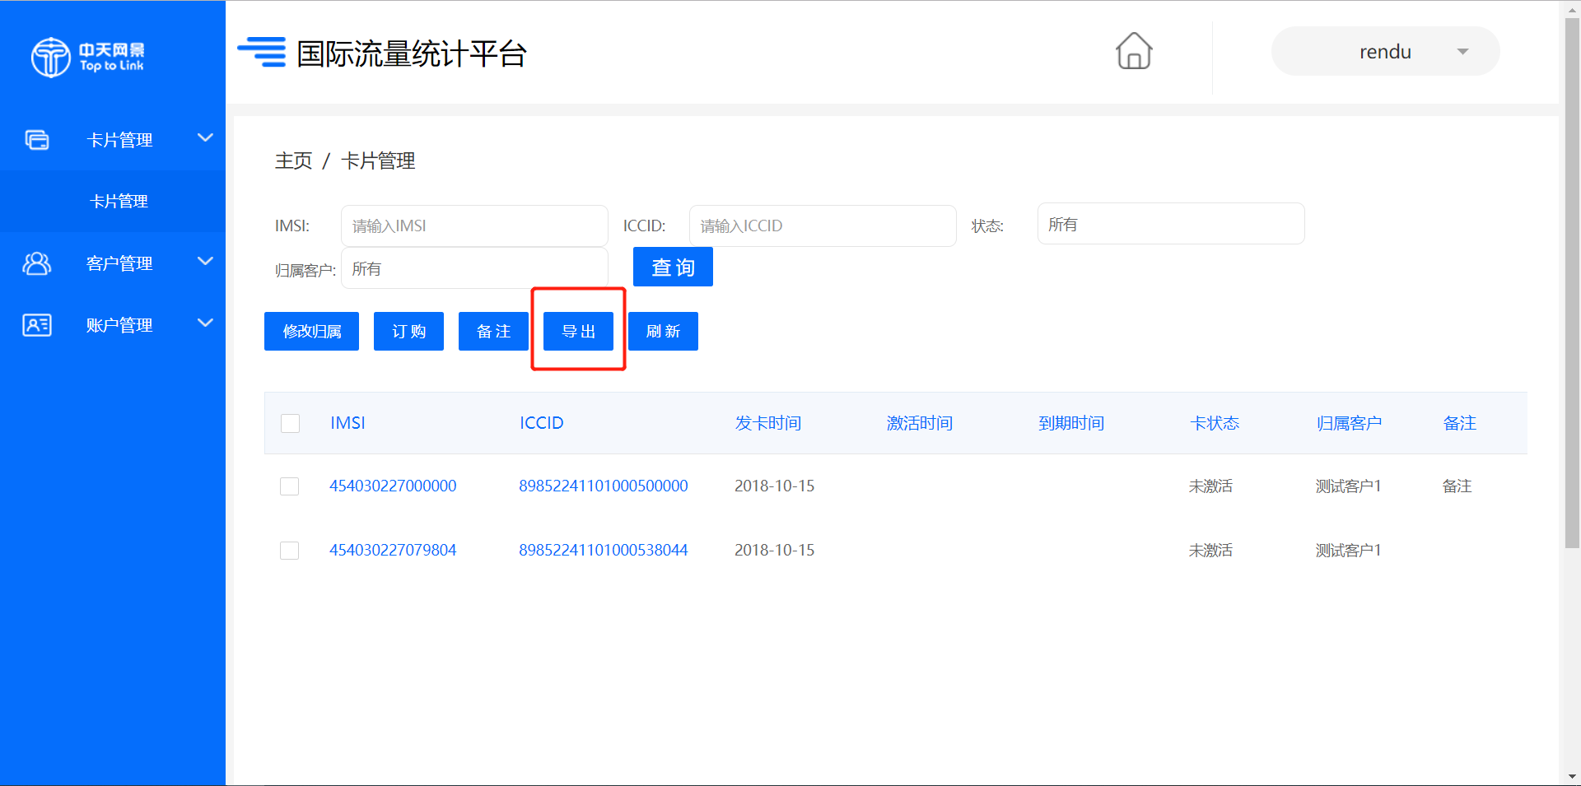Select the 卡片管理 parent menu

[x=113, y=140]
